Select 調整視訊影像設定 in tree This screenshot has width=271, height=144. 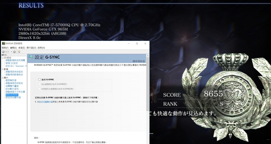(x=14, y=75)
